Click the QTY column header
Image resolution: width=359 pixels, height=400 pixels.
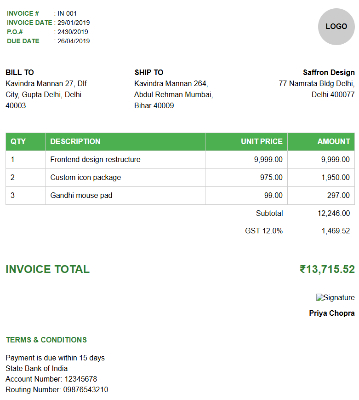tap(18, 141)
